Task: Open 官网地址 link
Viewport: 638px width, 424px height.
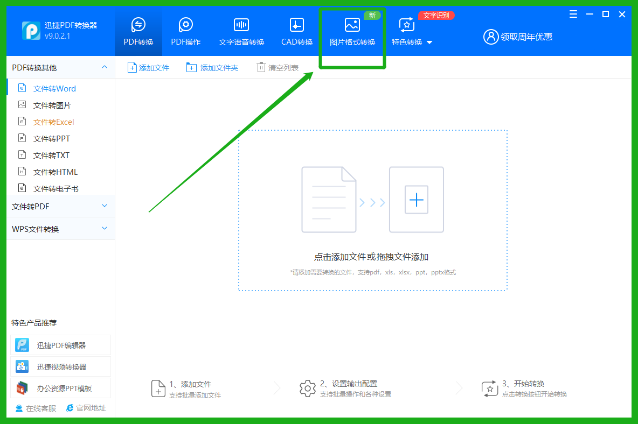Action: pos(86,408)
